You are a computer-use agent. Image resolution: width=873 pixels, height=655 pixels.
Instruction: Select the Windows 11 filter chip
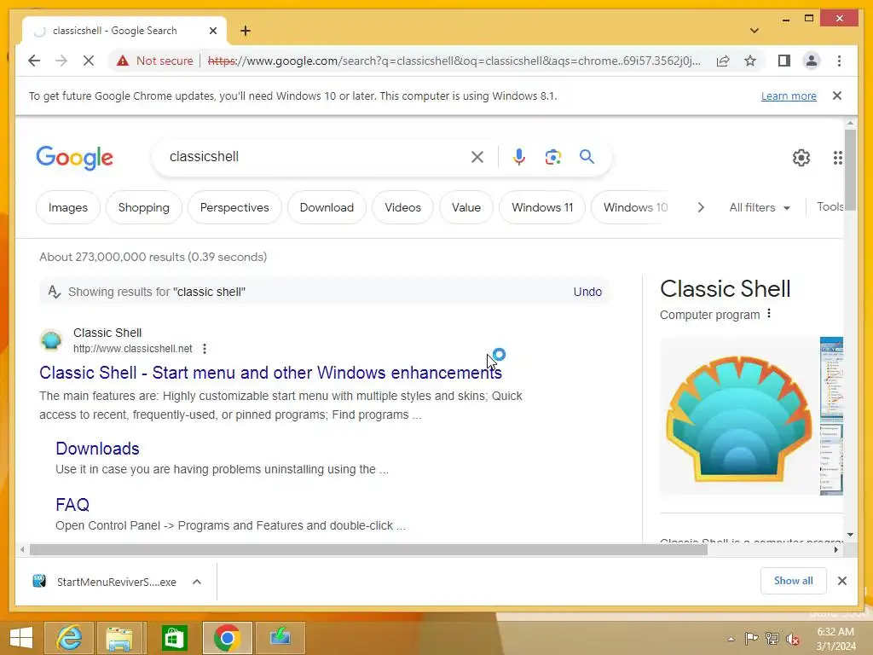pyautogui.click(x=542, y=207)
